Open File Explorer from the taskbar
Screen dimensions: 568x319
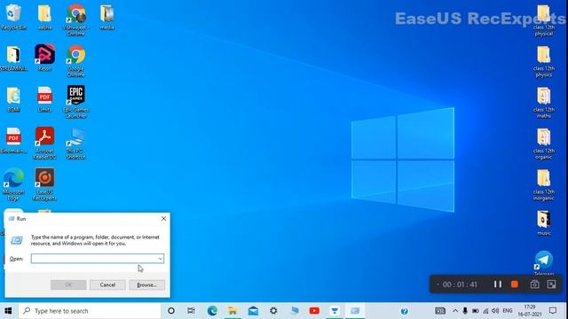coord(233,311)
